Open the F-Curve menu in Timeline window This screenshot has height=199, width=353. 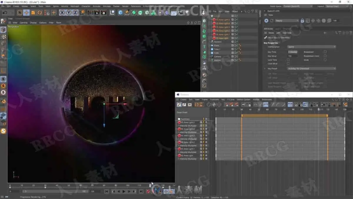click(x=232, y=100)
